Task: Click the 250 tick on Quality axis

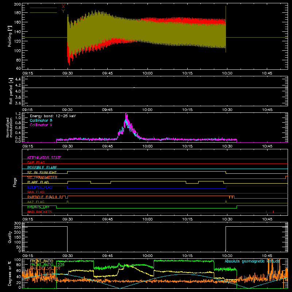Action: point(18,227)
